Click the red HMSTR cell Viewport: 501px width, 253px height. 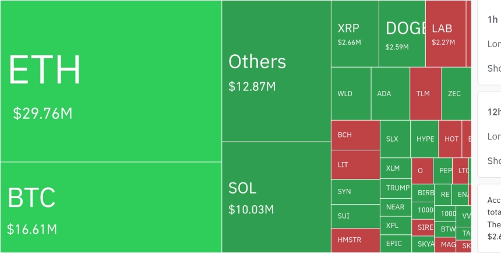(355, 241)
